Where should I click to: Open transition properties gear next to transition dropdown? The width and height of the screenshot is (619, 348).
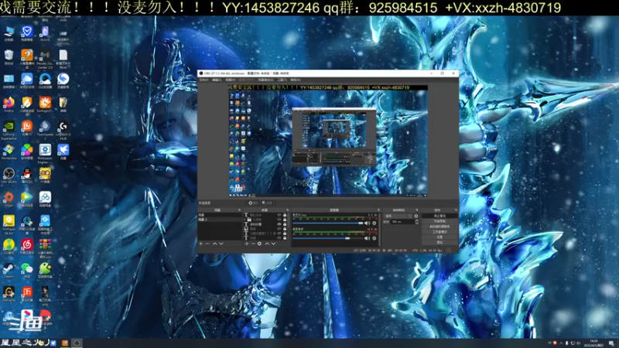click(416, 216)
